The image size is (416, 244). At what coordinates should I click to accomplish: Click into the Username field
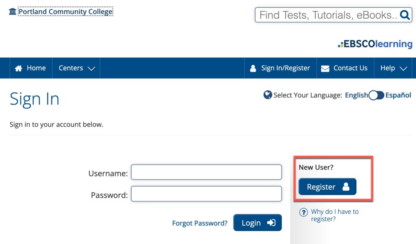[206, 172]
